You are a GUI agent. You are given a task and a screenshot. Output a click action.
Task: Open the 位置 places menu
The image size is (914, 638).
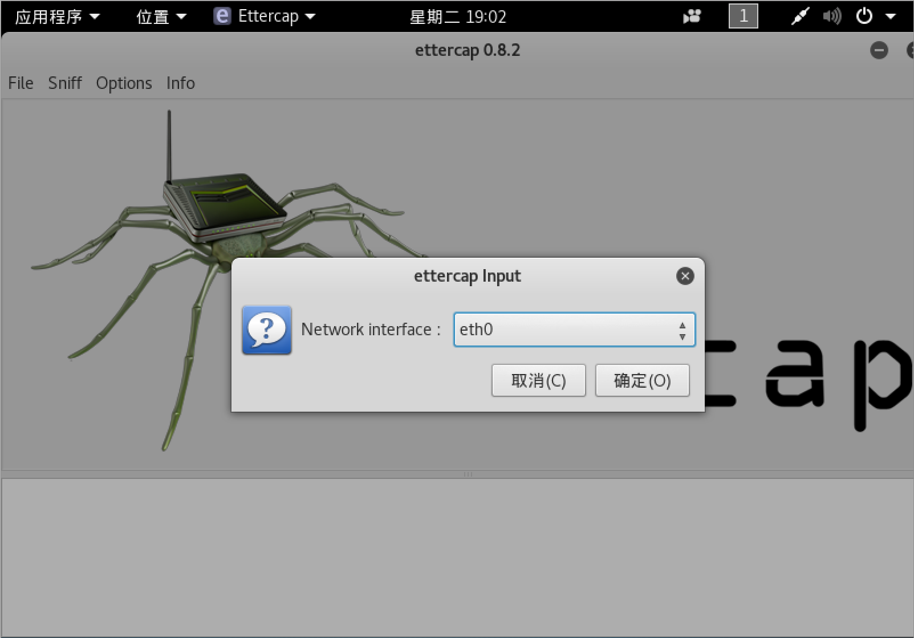[161, 17]
